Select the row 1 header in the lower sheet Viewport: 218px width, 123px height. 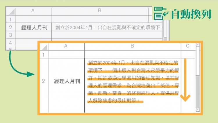43,54
